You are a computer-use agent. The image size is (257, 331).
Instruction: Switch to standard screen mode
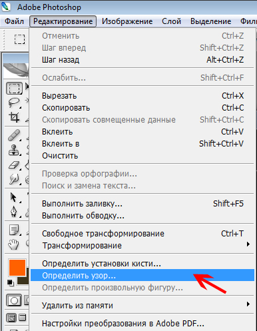[x=11, y=318]
